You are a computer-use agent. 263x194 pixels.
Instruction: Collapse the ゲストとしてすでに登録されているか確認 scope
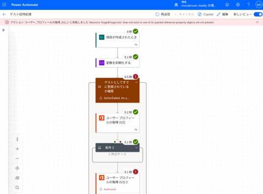[136, 82]
